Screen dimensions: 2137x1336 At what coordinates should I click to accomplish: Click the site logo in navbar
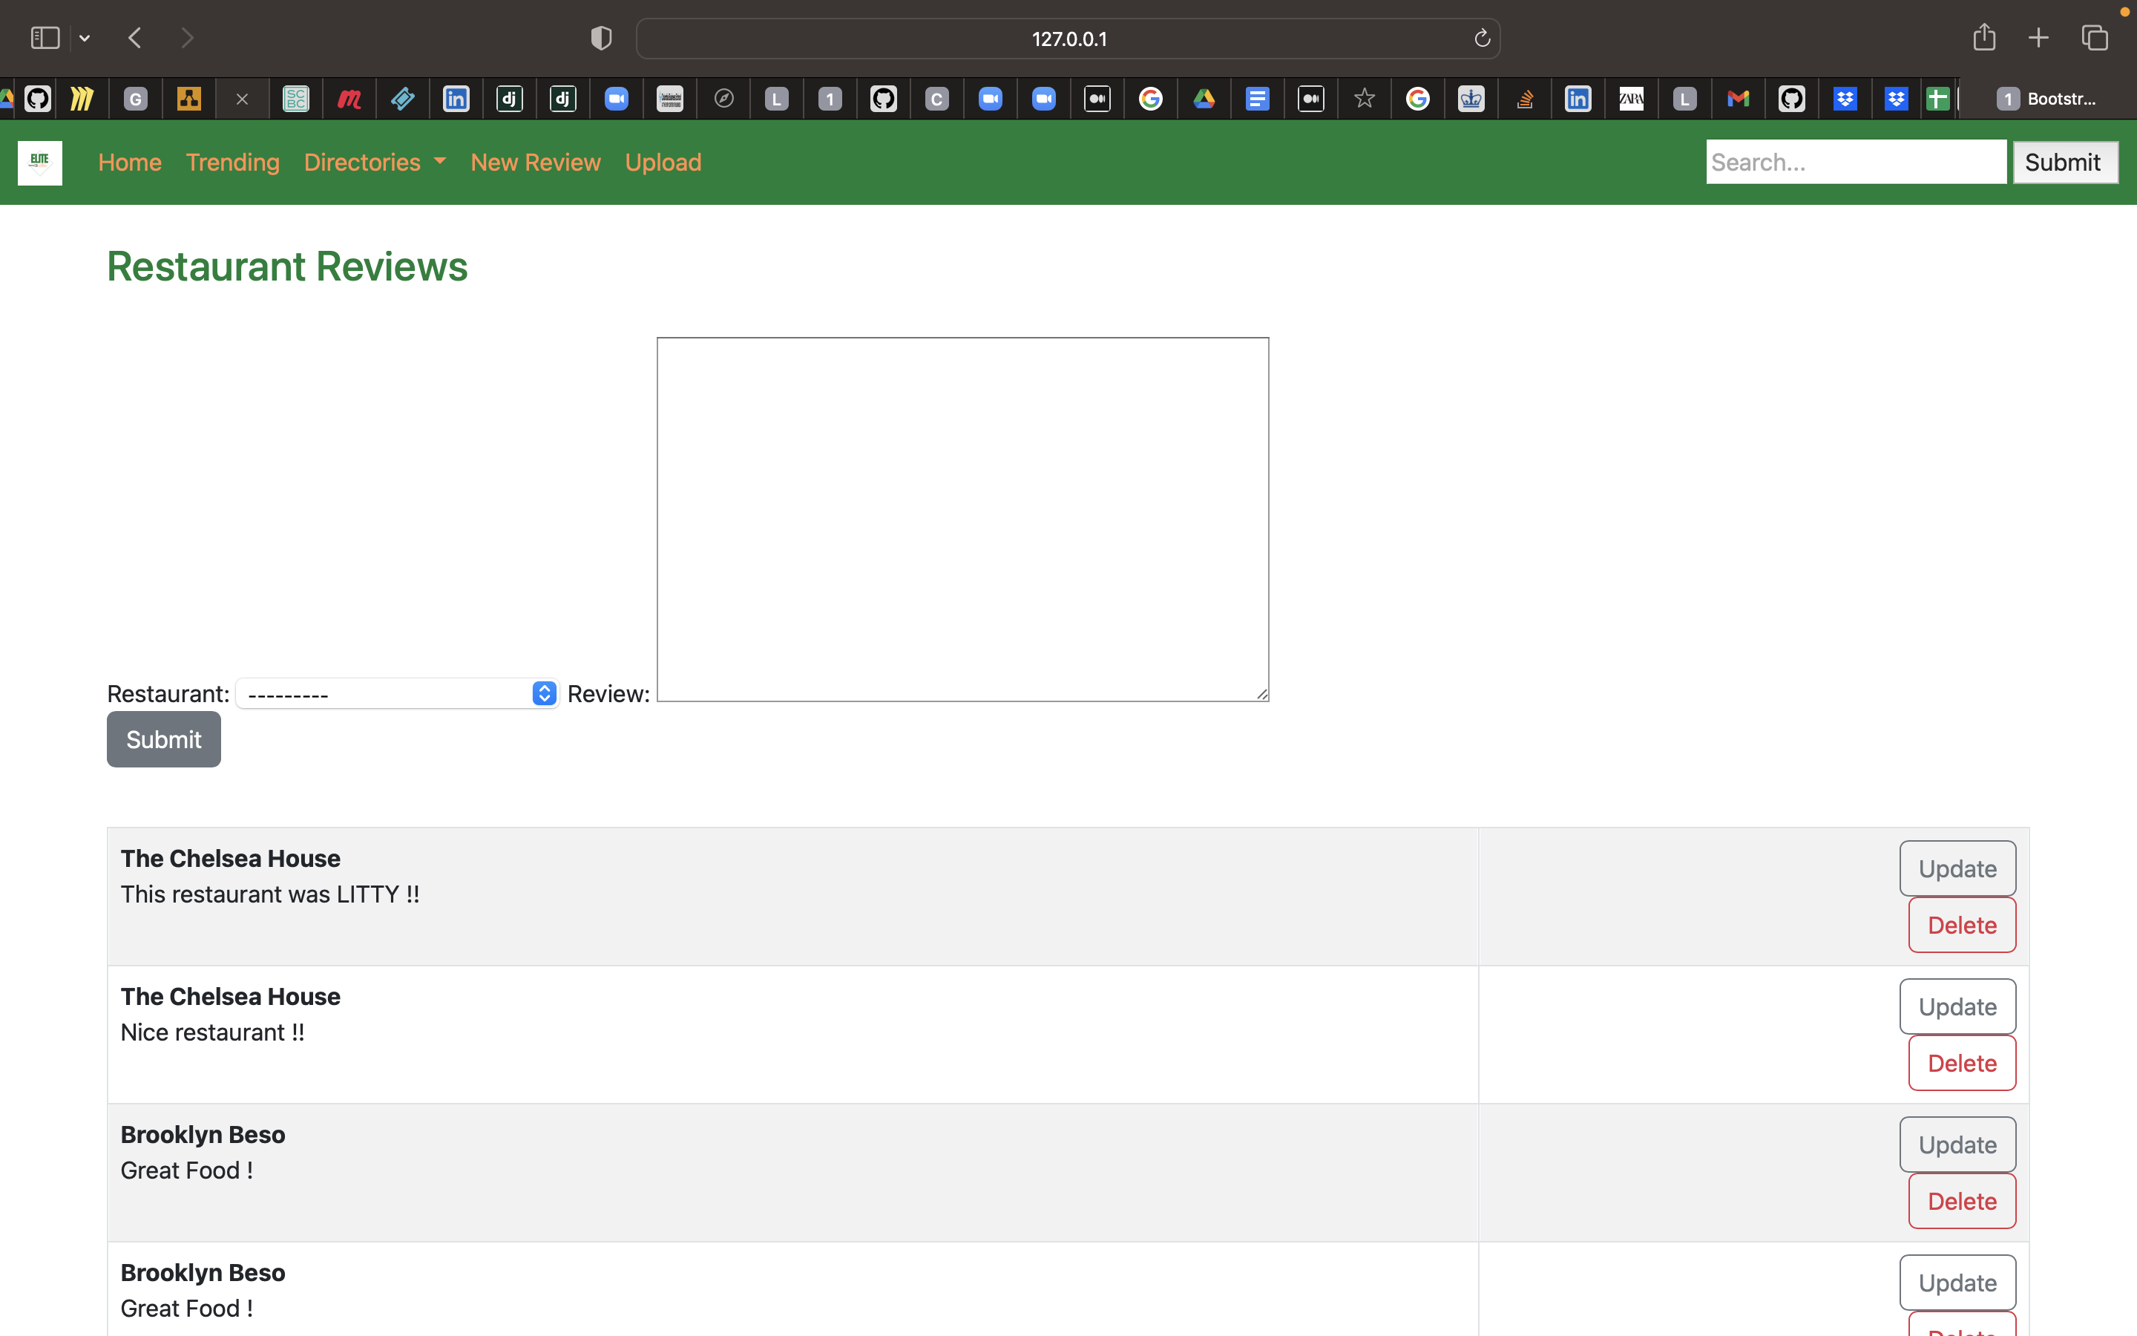coord(40,163)
